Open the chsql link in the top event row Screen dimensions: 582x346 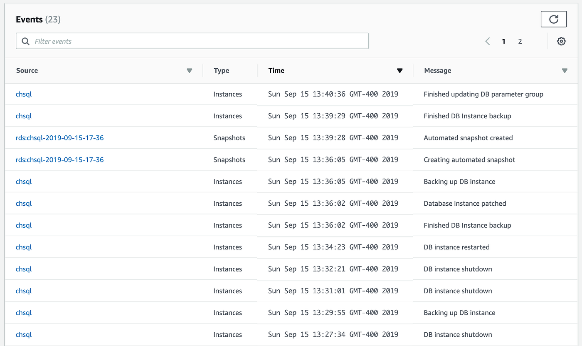point(23,94)
